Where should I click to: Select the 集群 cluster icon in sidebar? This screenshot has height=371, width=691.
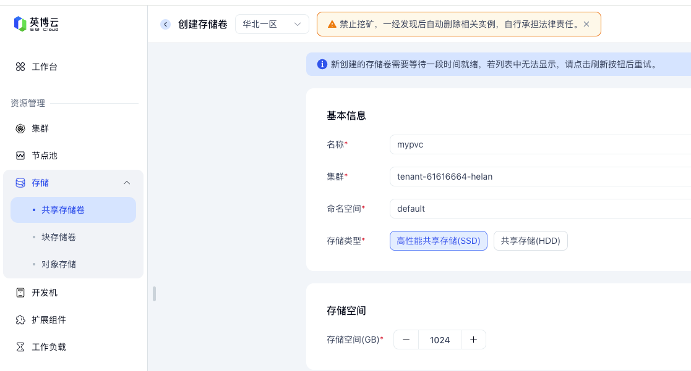point(19,128)
